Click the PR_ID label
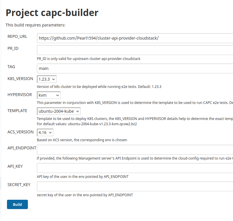233x221 pixels. pyautogui.click(x=13, y=48)
